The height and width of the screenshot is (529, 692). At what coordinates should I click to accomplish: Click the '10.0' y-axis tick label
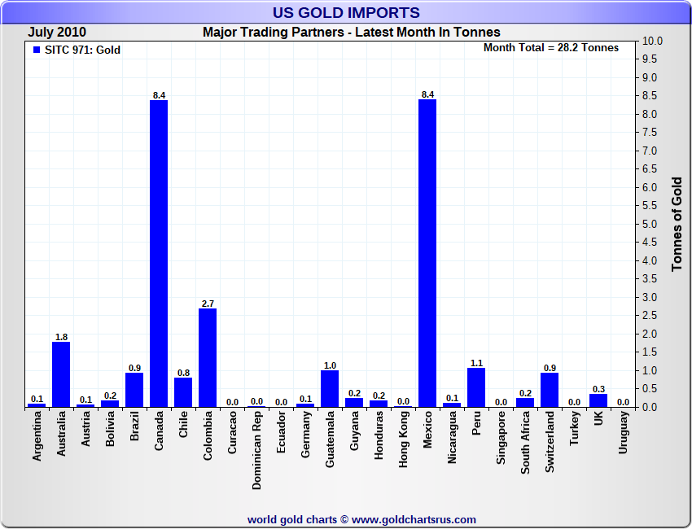pyautogui.click(x=652, y=41)
